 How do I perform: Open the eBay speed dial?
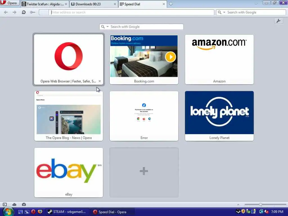[69, 172]
